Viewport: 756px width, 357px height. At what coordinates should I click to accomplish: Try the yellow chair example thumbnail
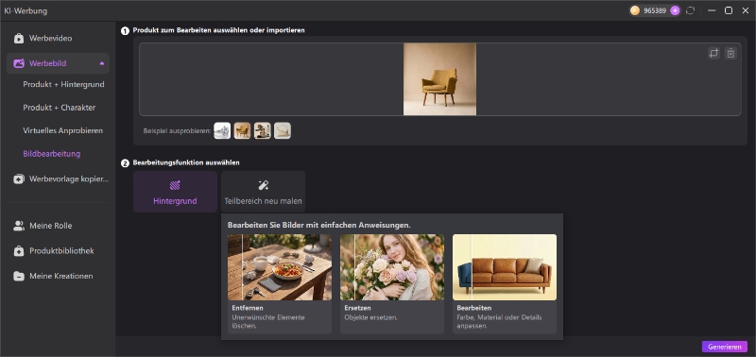tap(242, 130)
